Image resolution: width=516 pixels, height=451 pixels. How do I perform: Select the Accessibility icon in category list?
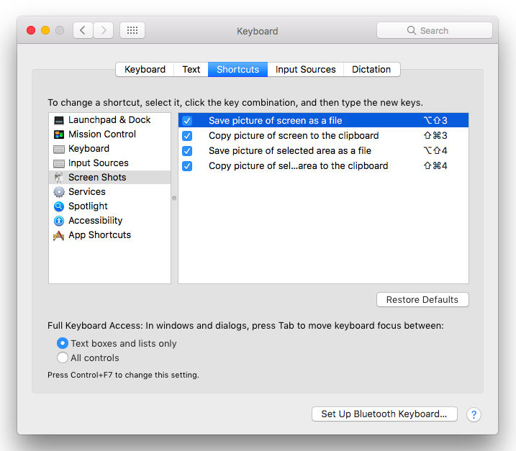click(x=59, y=221)
